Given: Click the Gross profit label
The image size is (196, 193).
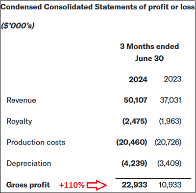Looking at the screenshot, I should tap(28, 185).
